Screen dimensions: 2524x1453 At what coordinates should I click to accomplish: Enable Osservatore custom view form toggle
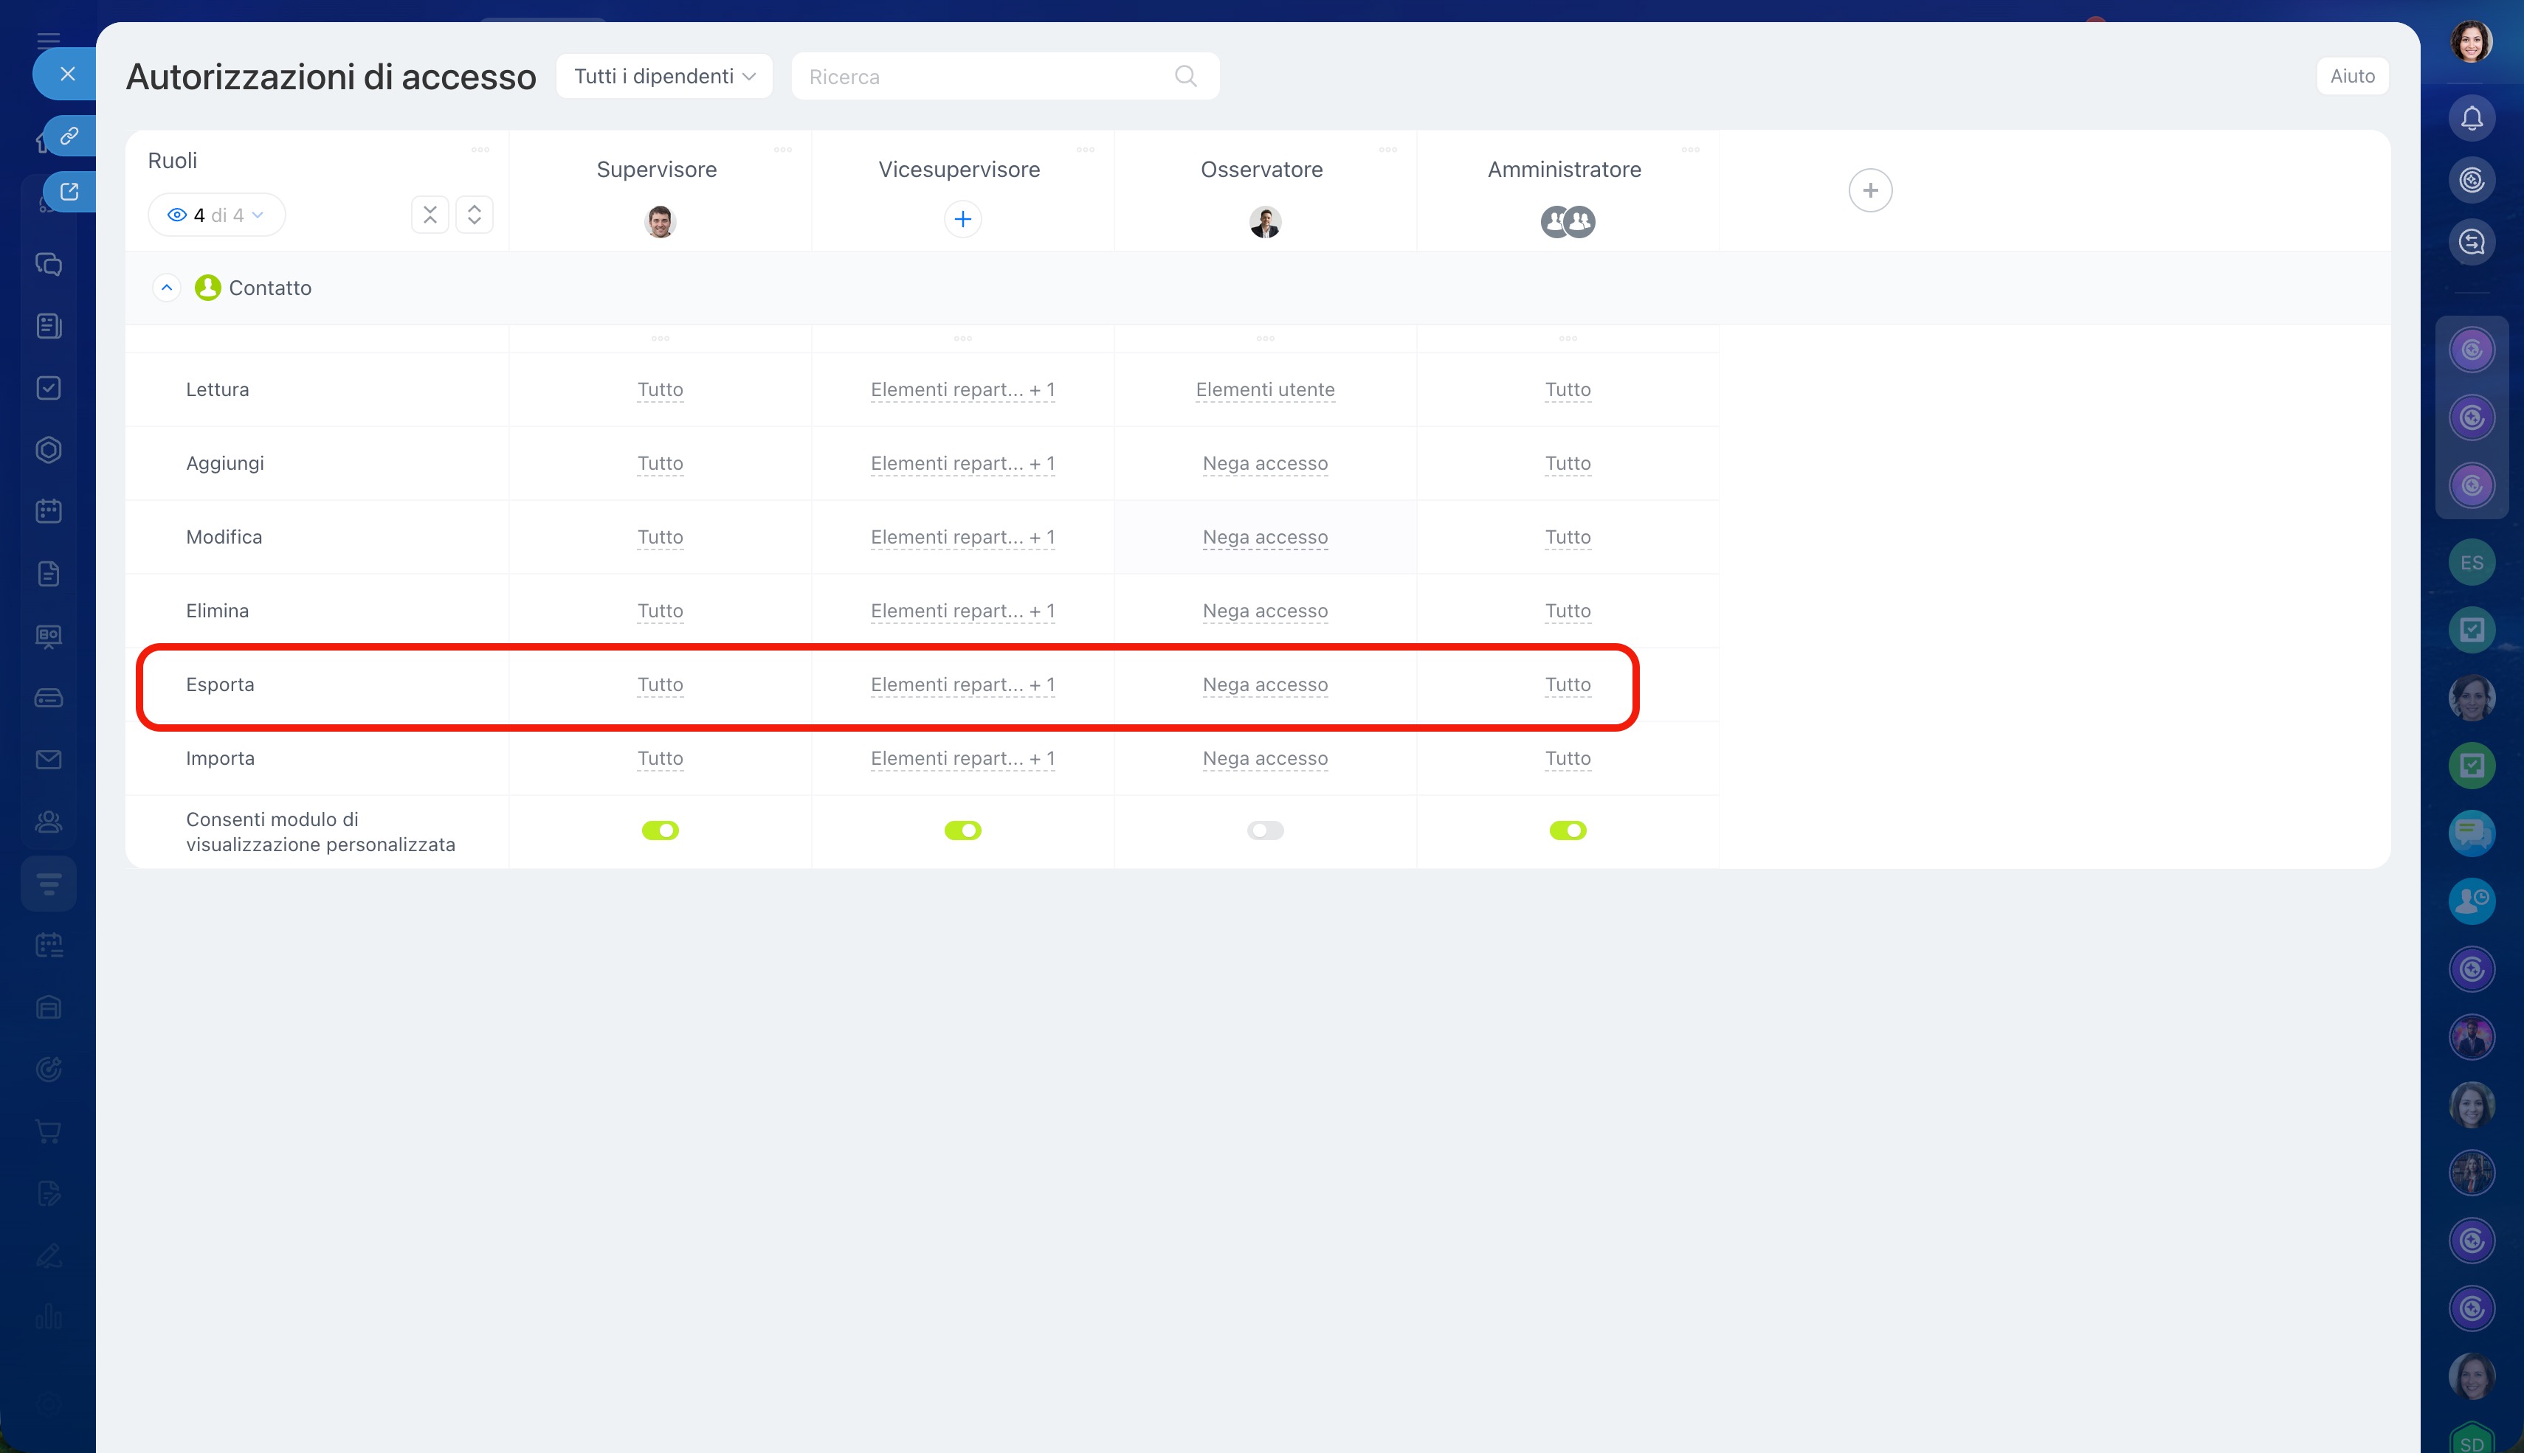pos(1265,830)
